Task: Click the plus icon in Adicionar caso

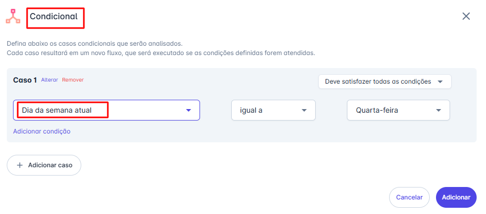Action: point(20,165)
